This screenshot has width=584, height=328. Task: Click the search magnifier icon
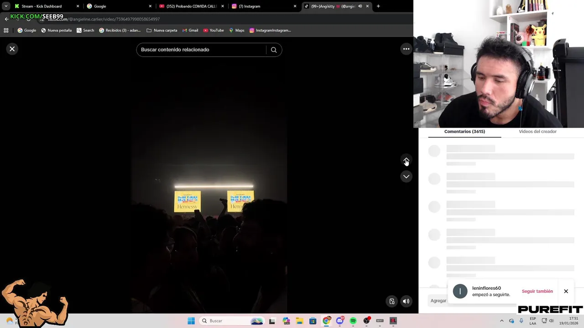(x=274, y=50)
